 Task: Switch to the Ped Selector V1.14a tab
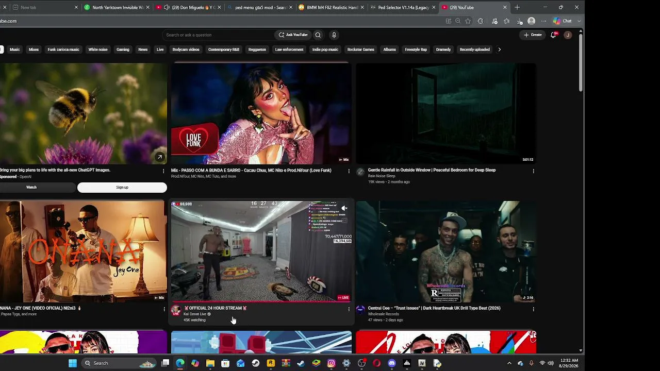[x=403, y=8]
